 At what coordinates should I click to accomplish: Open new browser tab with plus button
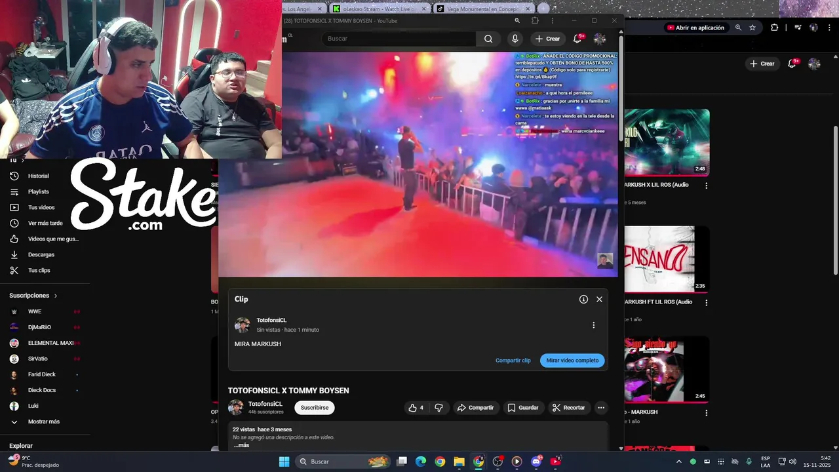543,9
